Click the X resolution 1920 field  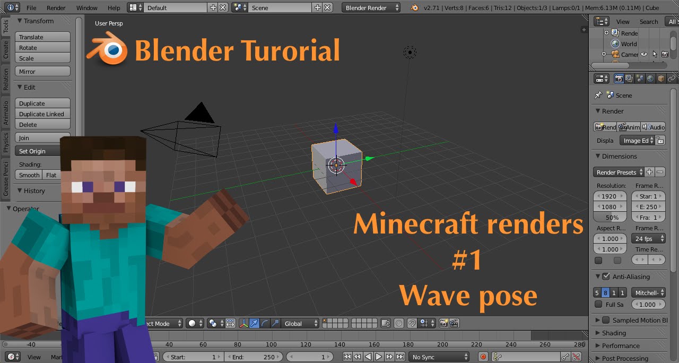pos(610,196)
